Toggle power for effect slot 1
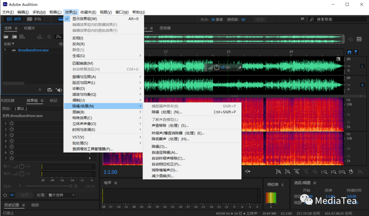 click(12, 123)
